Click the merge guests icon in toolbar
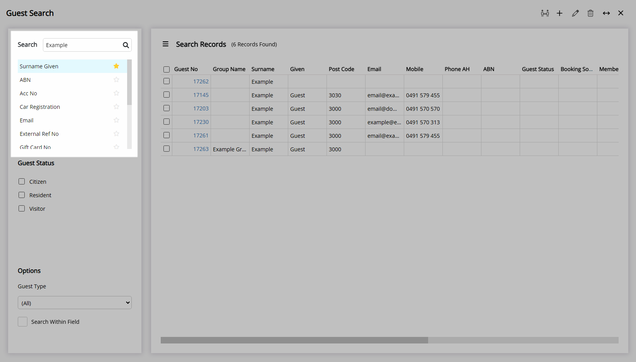Viewport: 636px width, 362px height. point(545,13)
